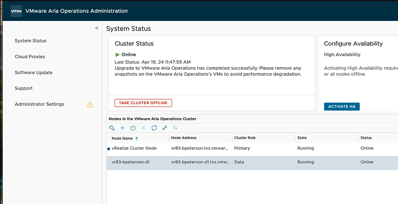Viewport: 398px width, 204px height.
Task: Reload nodes with the circular refresh icon
Action: point(154,128)
